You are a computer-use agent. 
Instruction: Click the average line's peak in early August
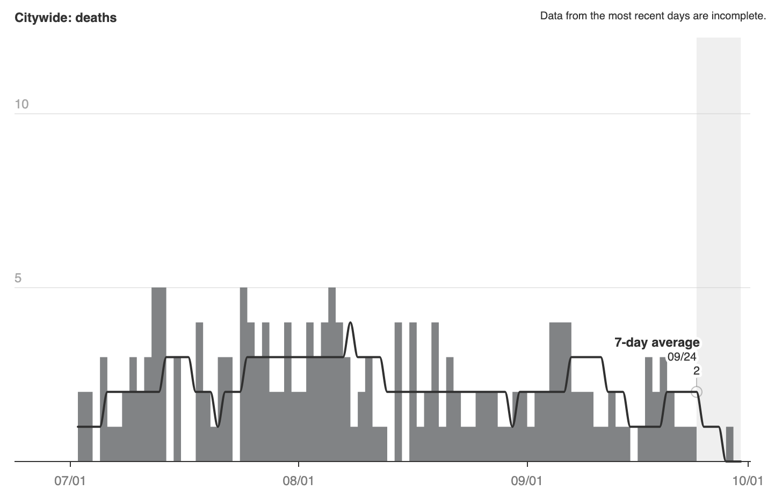click(350, 324)
